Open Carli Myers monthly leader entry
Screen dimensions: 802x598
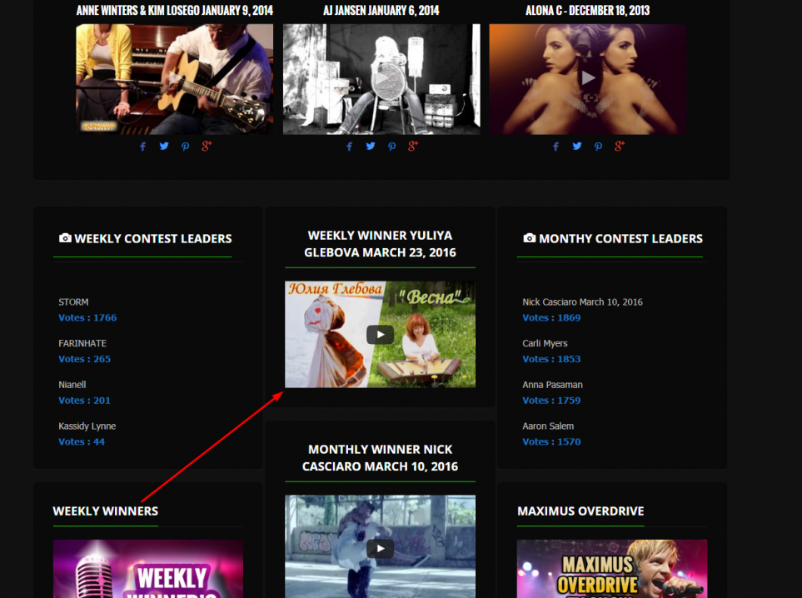coord(545,343)
